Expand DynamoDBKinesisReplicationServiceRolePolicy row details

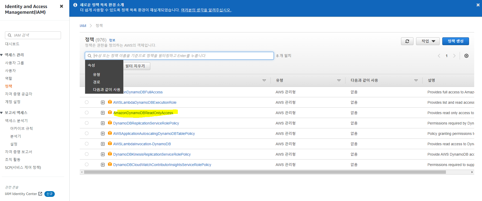tap(103, 154)
